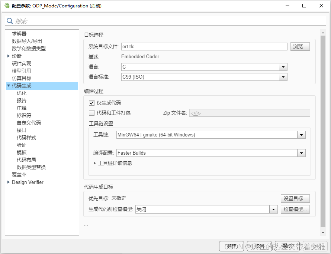Maximize the configuration parameters window

[x=304, y=6]
